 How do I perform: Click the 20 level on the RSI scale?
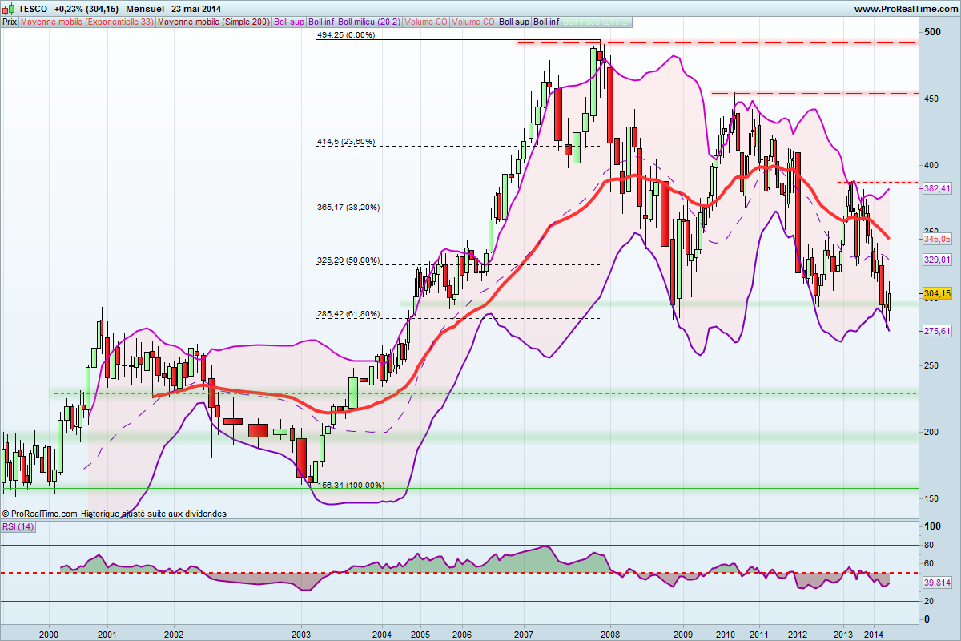[929, 602]
